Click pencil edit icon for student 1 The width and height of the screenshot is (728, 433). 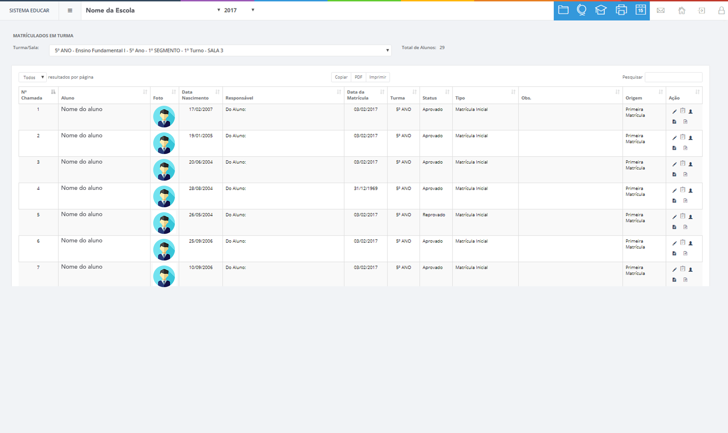tap(674, 111)
